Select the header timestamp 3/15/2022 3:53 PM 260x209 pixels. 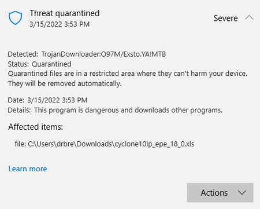[x=60, y=24]
